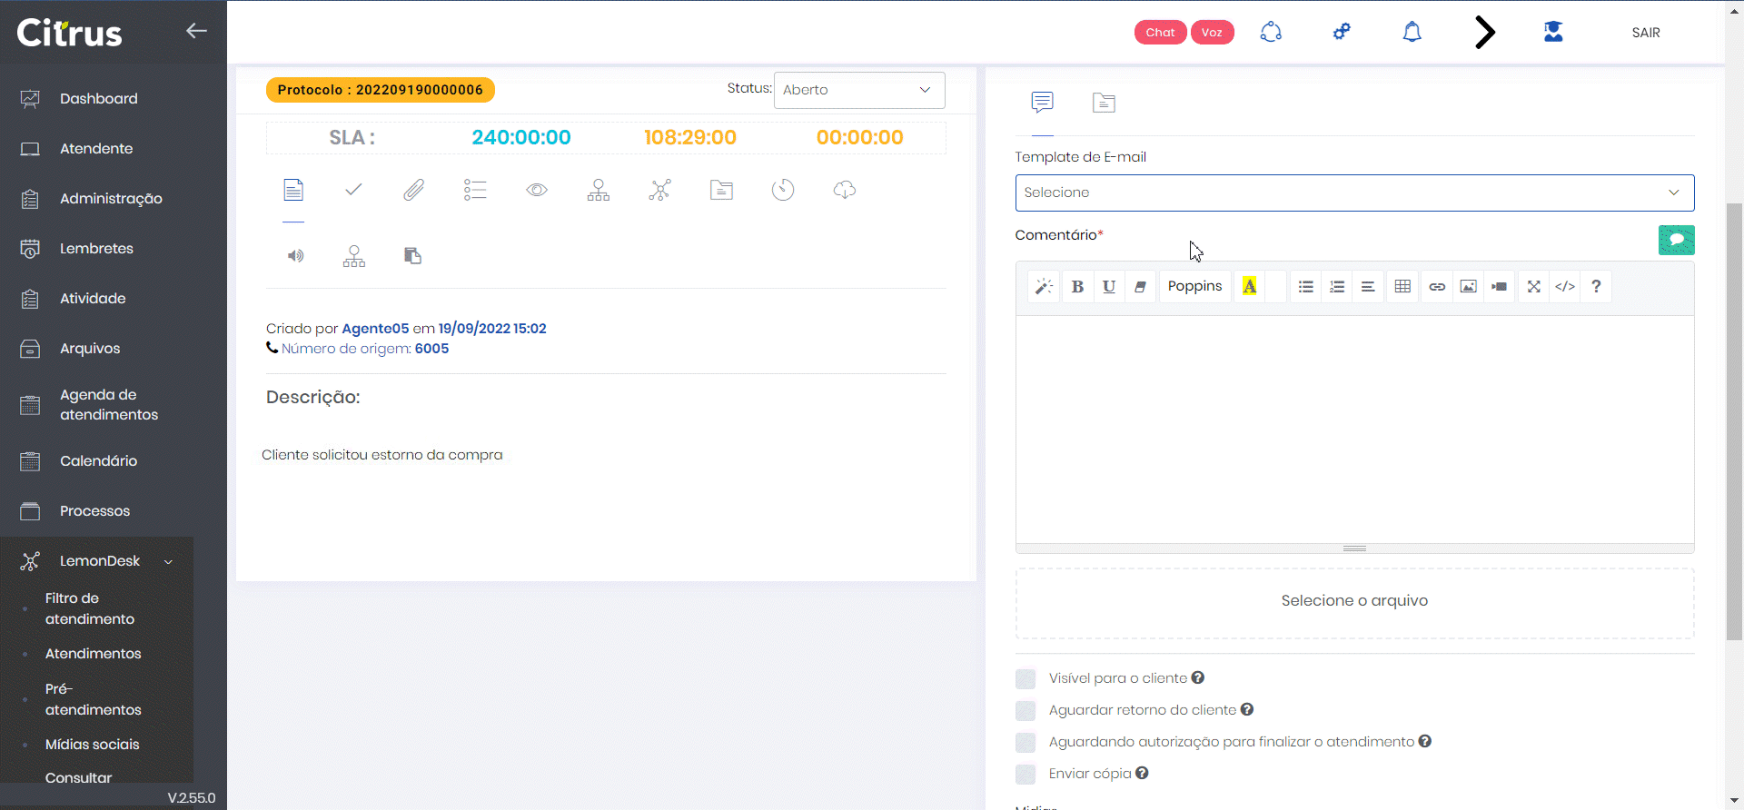Click the red Chat button

(1160, 33)
